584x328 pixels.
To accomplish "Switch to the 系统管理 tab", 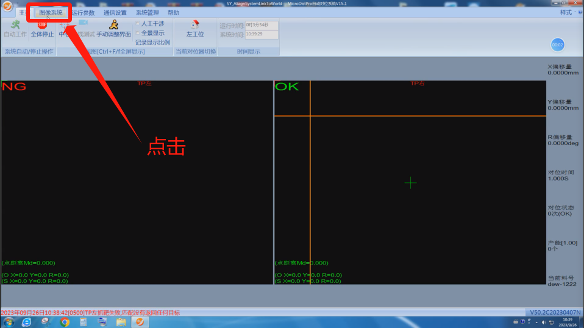I will pyautogui.click(x=147, y=12).
